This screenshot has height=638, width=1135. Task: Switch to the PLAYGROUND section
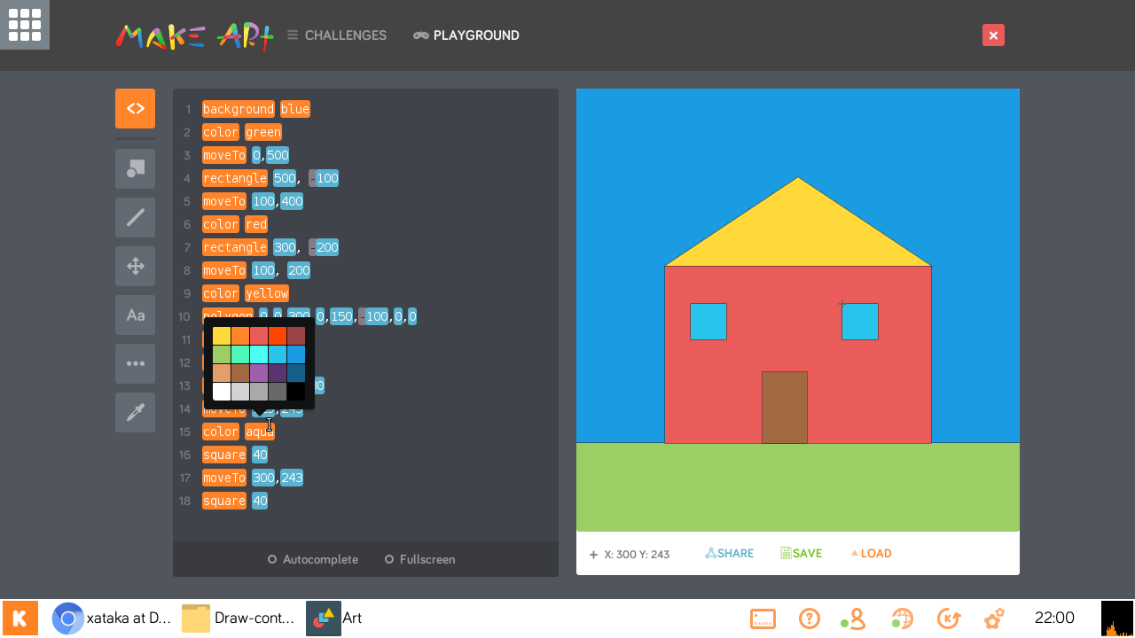(x=475, y=35)
